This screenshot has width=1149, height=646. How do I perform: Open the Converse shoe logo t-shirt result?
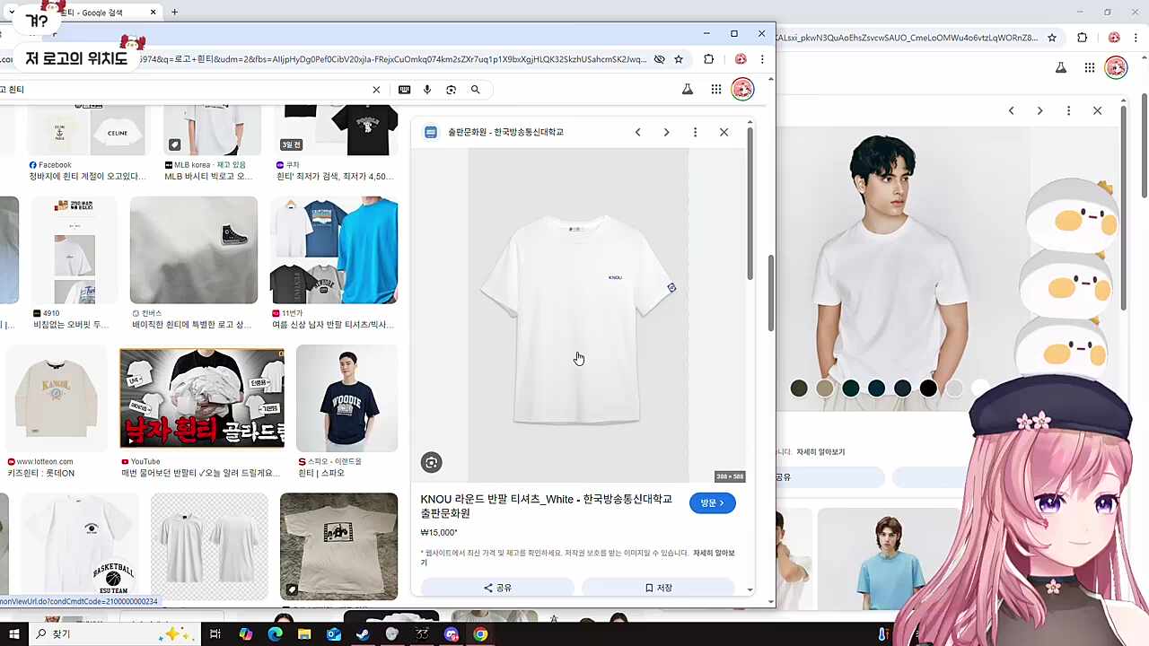pos(194,250)
